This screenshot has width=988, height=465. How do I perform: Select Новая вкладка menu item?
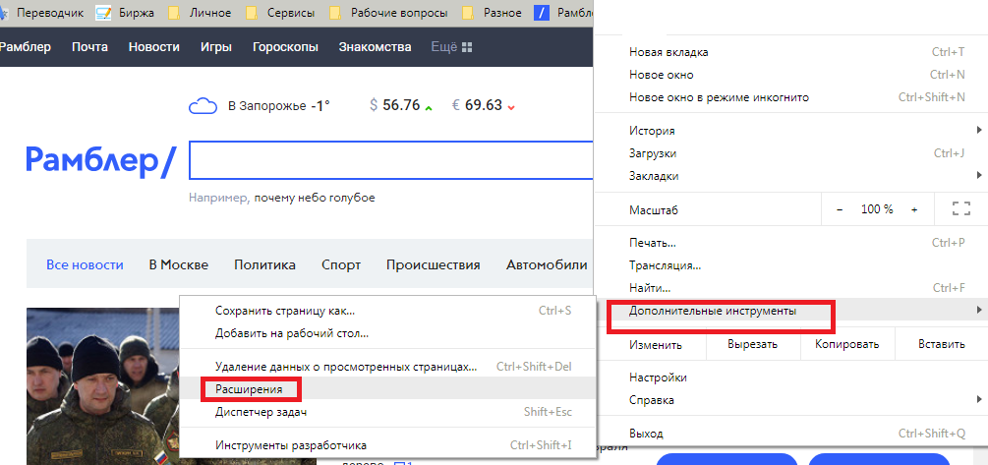pyautogui.click(x=790, y=52)
